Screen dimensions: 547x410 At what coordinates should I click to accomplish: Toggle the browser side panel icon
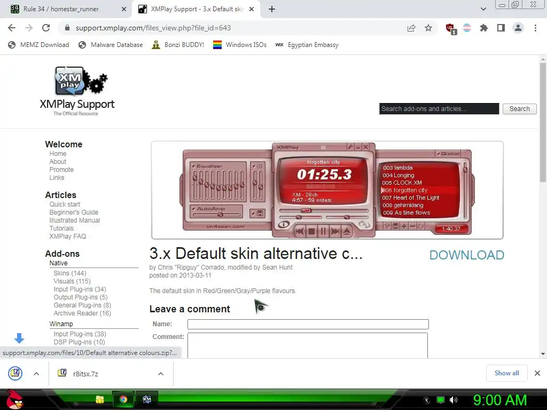pyautogui.click(x=501, y=28)
